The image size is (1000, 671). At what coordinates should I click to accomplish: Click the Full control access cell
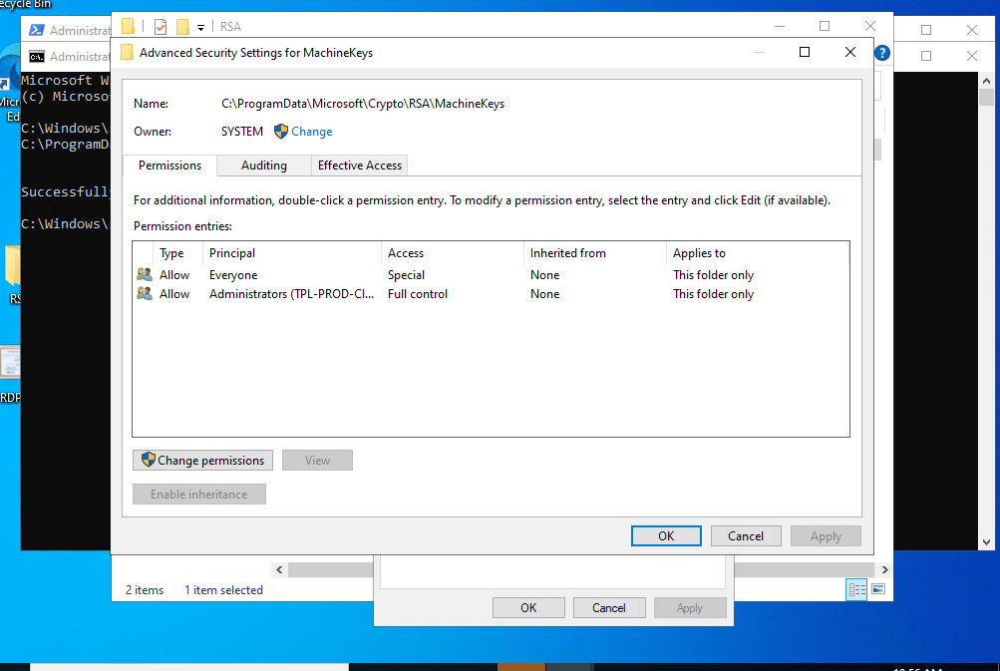(418, 294)
